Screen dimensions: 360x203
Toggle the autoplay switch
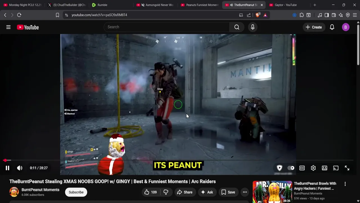point(291,168)
